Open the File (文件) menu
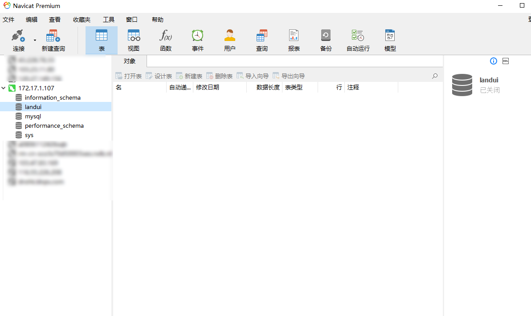 pos(8,20)
